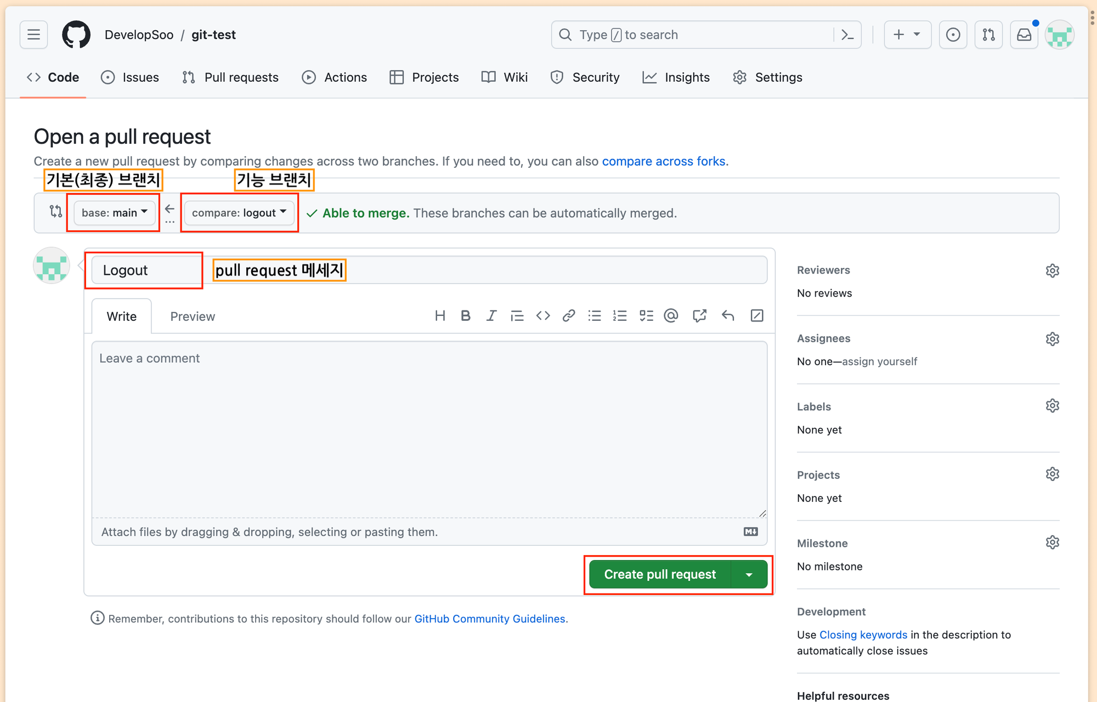Open the base: main branch dropdown

(113, 213)
